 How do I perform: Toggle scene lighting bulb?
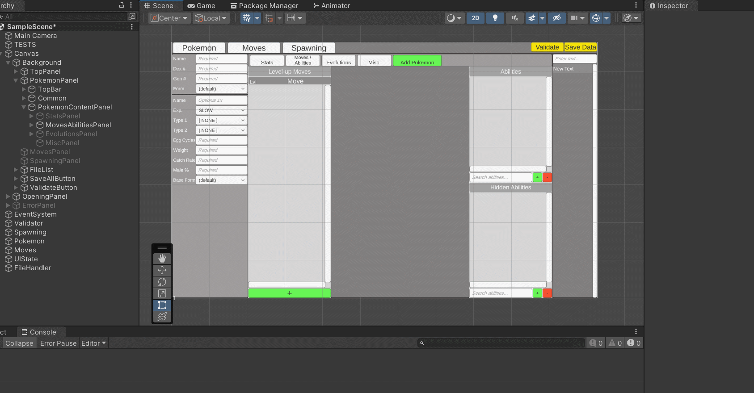click(495, 18)
